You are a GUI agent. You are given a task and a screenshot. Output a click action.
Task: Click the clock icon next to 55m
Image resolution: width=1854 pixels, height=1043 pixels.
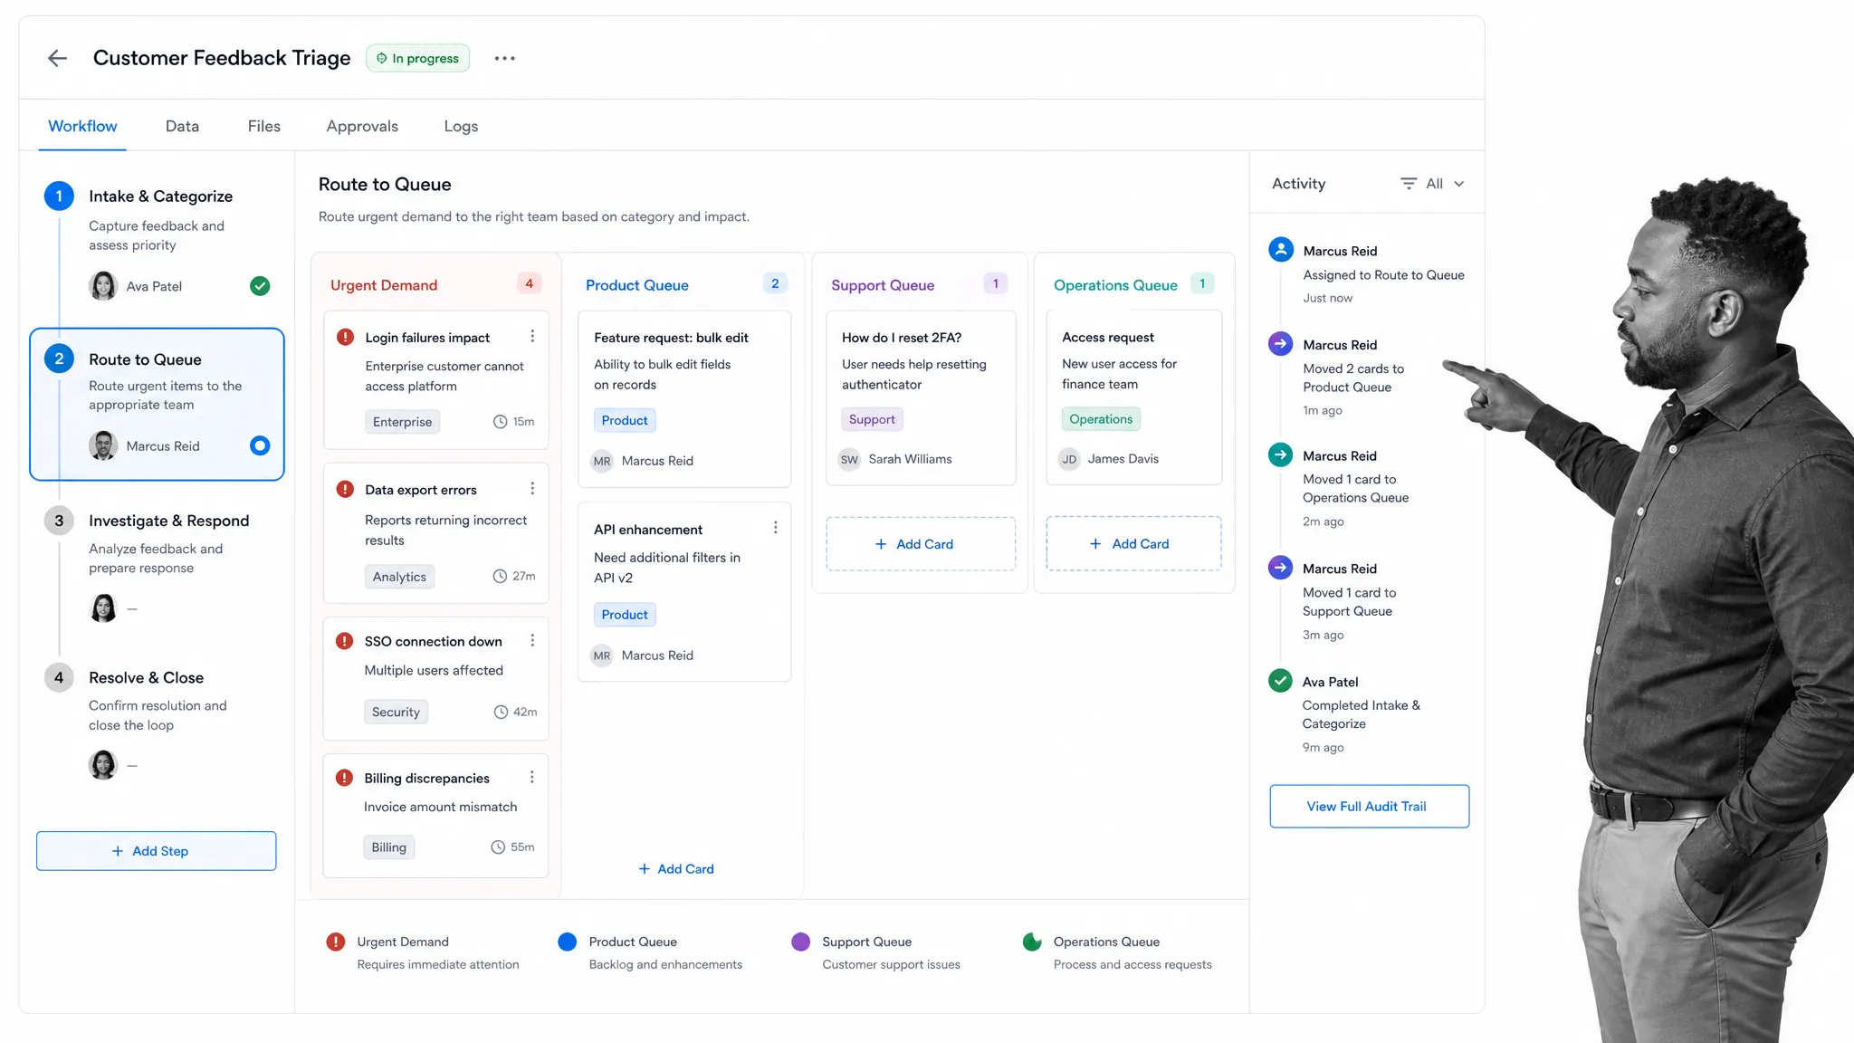tap(498, 847)
